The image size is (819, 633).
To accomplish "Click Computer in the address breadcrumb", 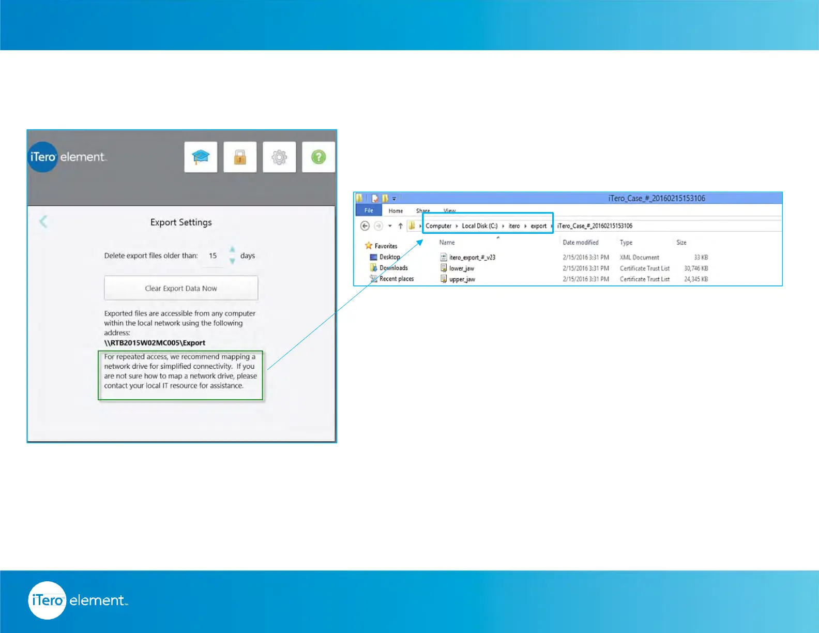I will pyautogui.click(x=438, y=226).
